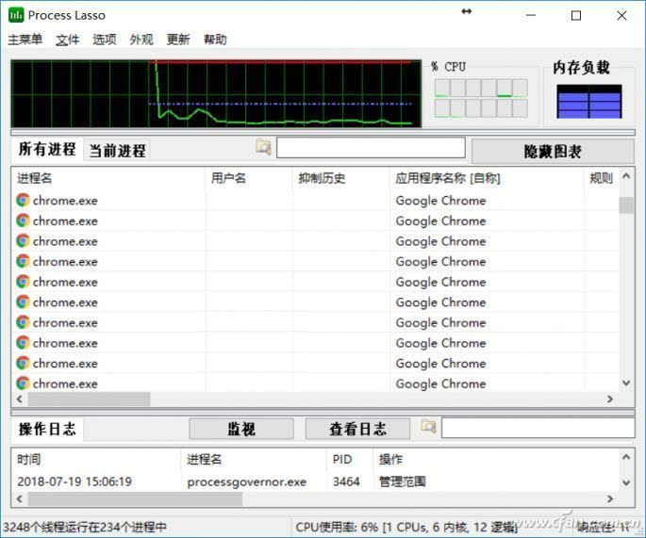This screenshot has height=538, width=646.
Task: Click the process list scroll left arrow
Action: click(x=20, y=399)
